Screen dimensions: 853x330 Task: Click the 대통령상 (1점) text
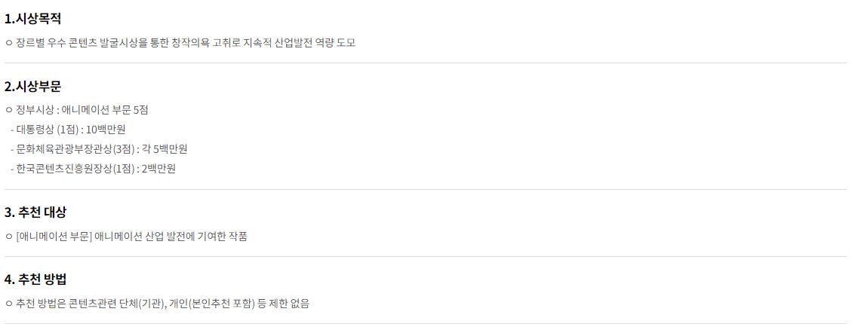pos(48,129)
